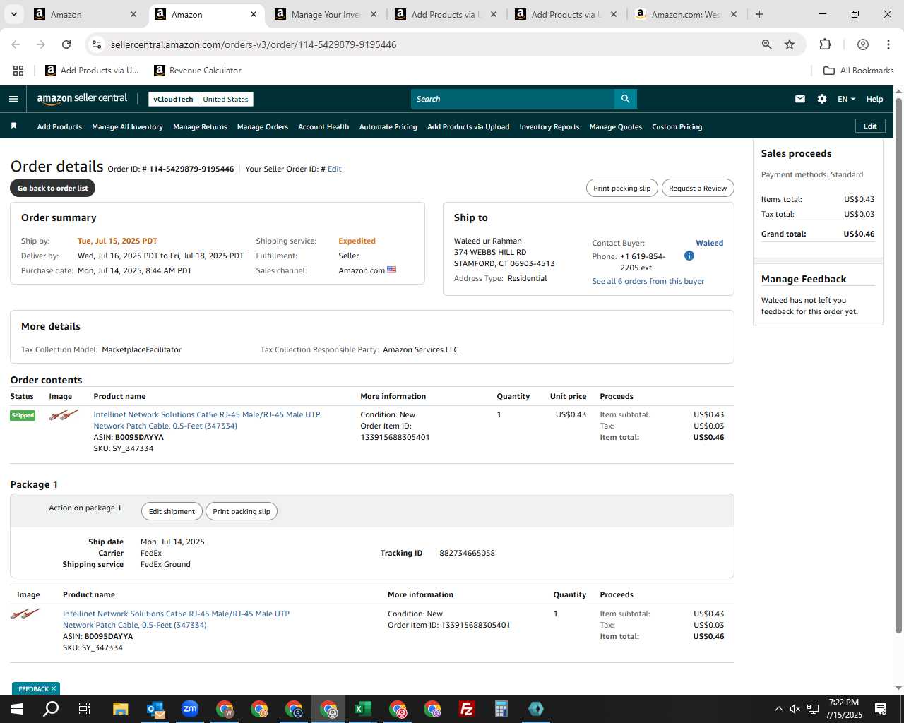The width and height of the screenshot is (904, 723).
Task: Open the Inventory Reports menu item
Action: 549,127
